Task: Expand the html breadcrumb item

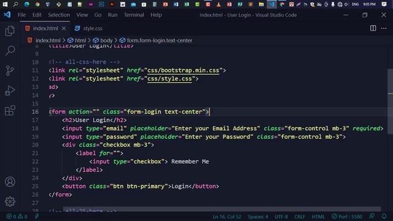Action: pyautogui.click(x=80, y=41)
